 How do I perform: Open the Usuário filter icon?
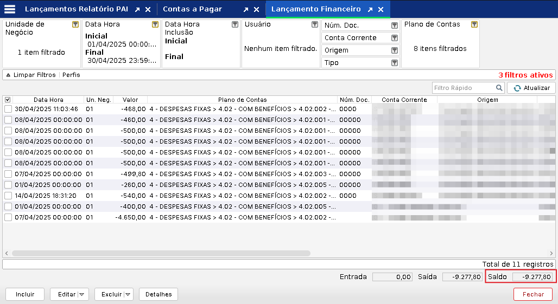315,24
